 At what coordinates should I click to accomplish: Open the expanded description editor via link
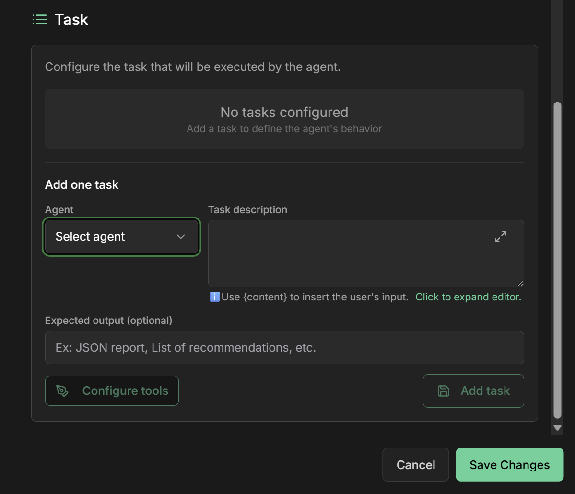pos(468,297)
